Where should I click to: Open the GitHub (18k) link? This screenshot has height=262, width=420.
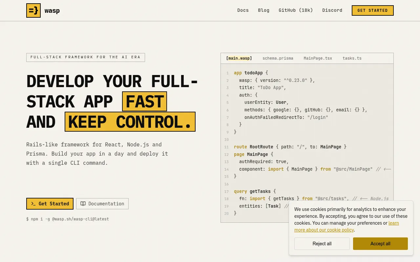[296, 10]
